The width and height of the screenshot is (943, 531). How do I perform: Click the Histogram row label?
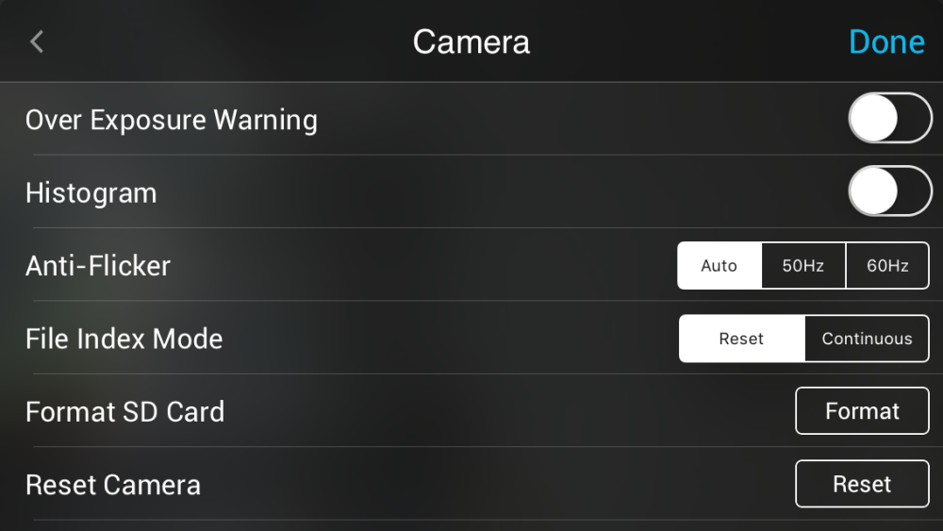point(91,193)
